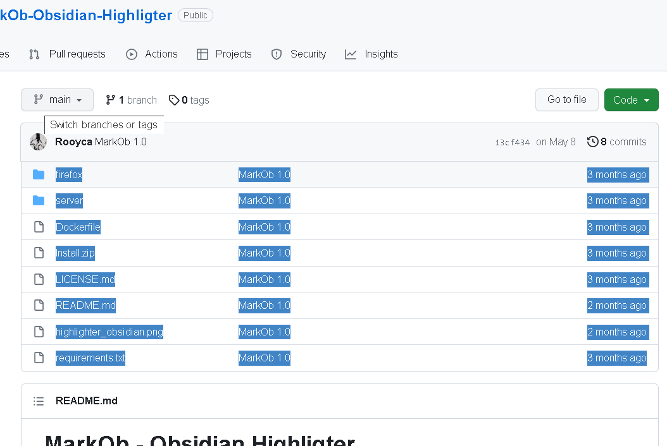Open the requirements.txt file
This screenshot has height=446, width=667.
point(90,358)
